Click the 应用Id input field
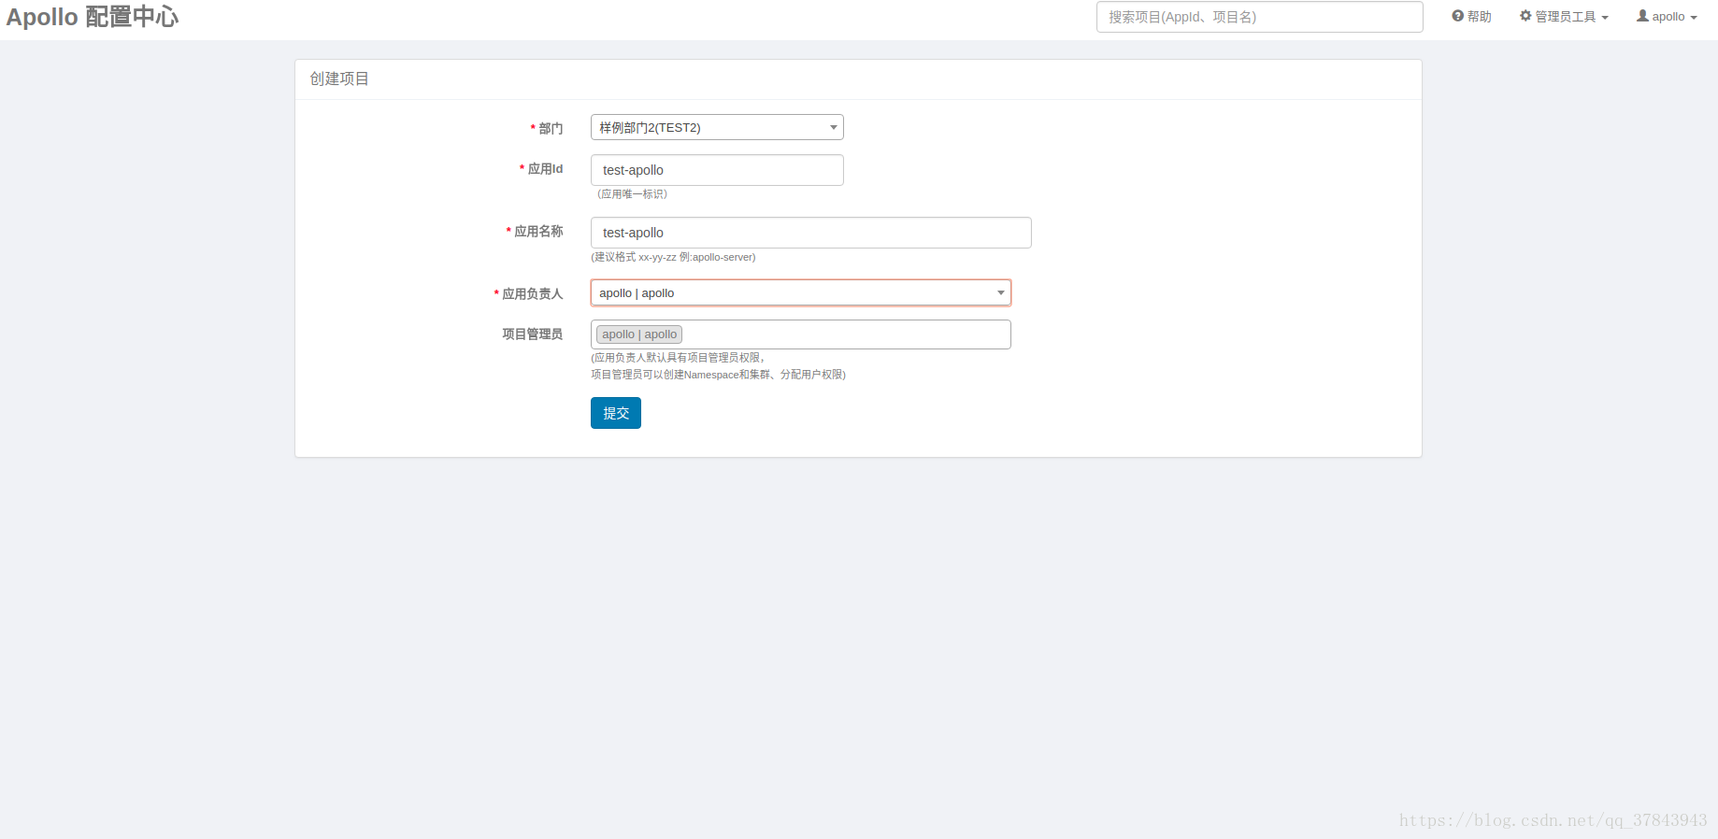This screenshot has height=839, width=1718. pyautogui.click(x=717, y=170)
